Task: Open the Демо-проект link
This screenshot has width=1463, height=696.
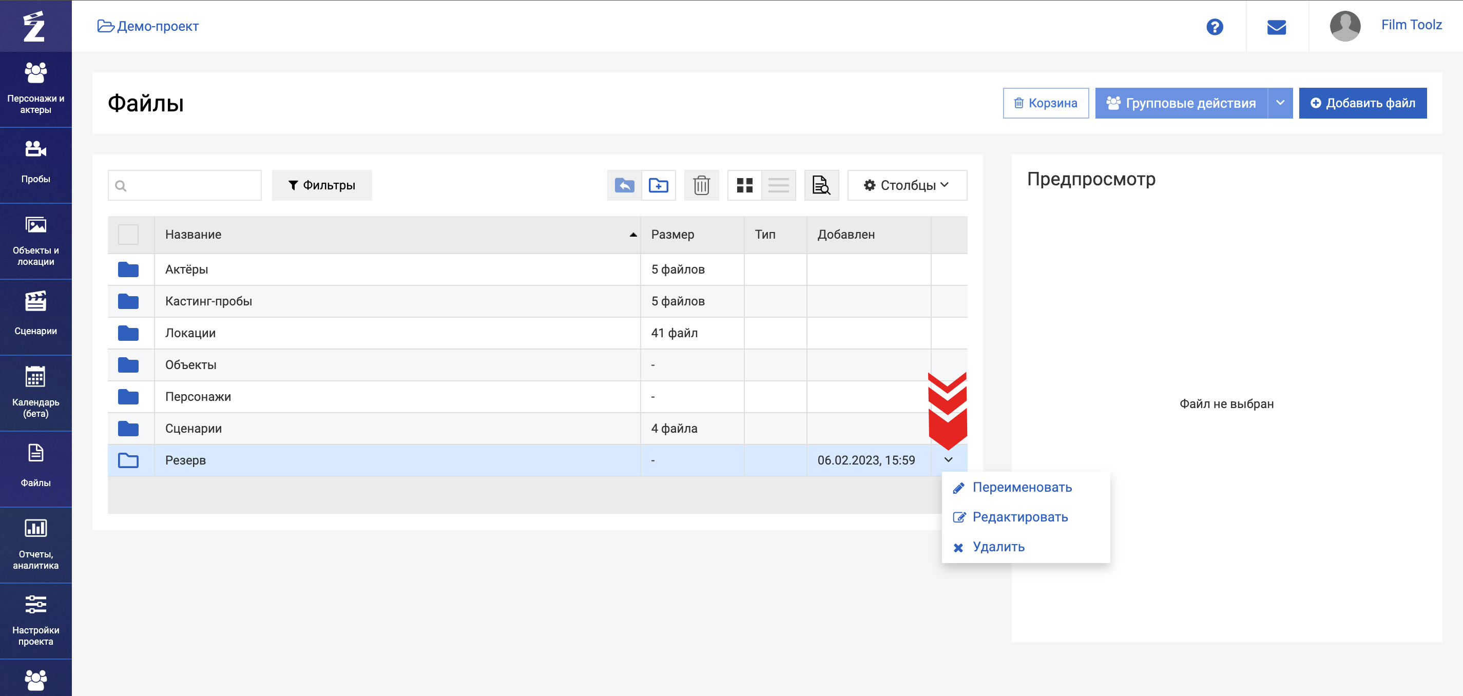Action: (x=148, y=26)
